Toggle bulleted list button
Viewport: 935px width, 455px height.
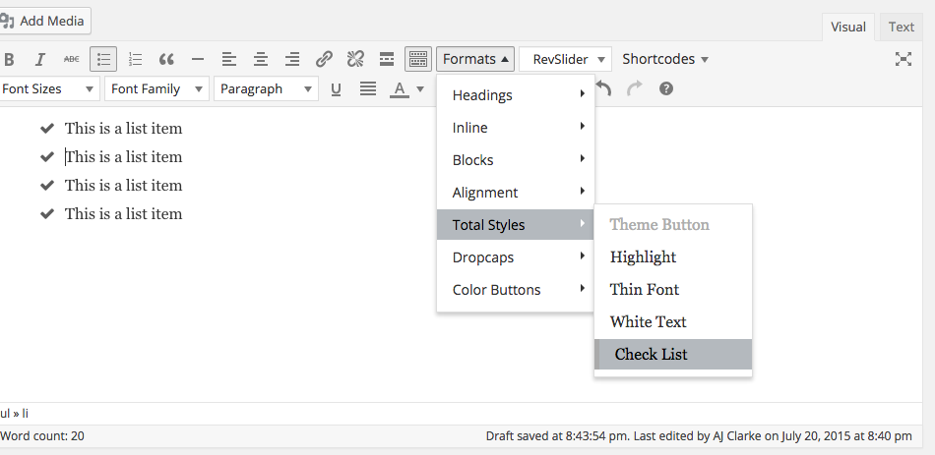(x=103, y=59)
